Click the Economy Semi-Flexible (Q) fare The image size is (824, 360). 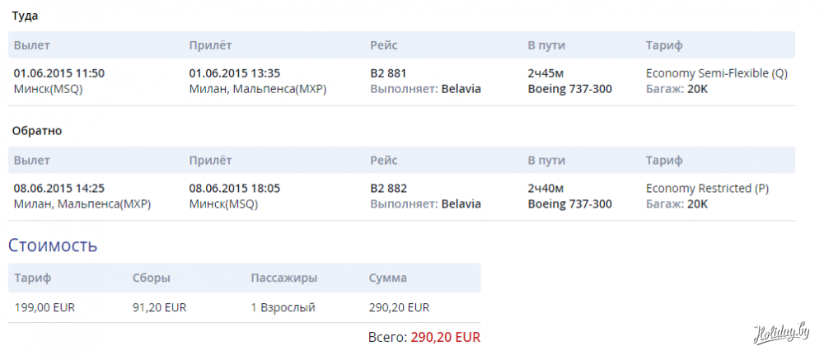coord(717,73)
